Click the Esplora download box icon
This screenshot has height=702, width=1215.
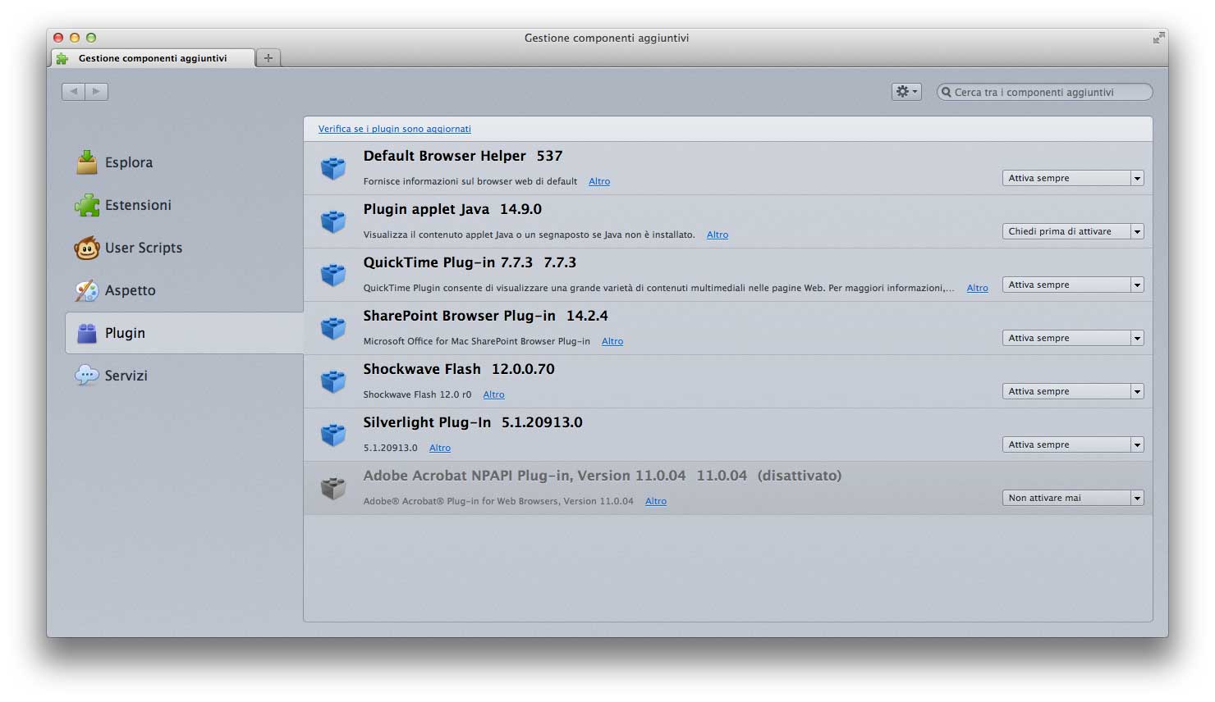87,162
